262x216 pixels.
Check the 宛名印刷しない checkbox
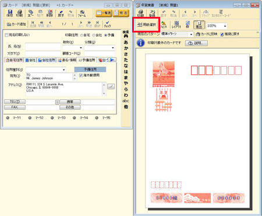[6, 35]
